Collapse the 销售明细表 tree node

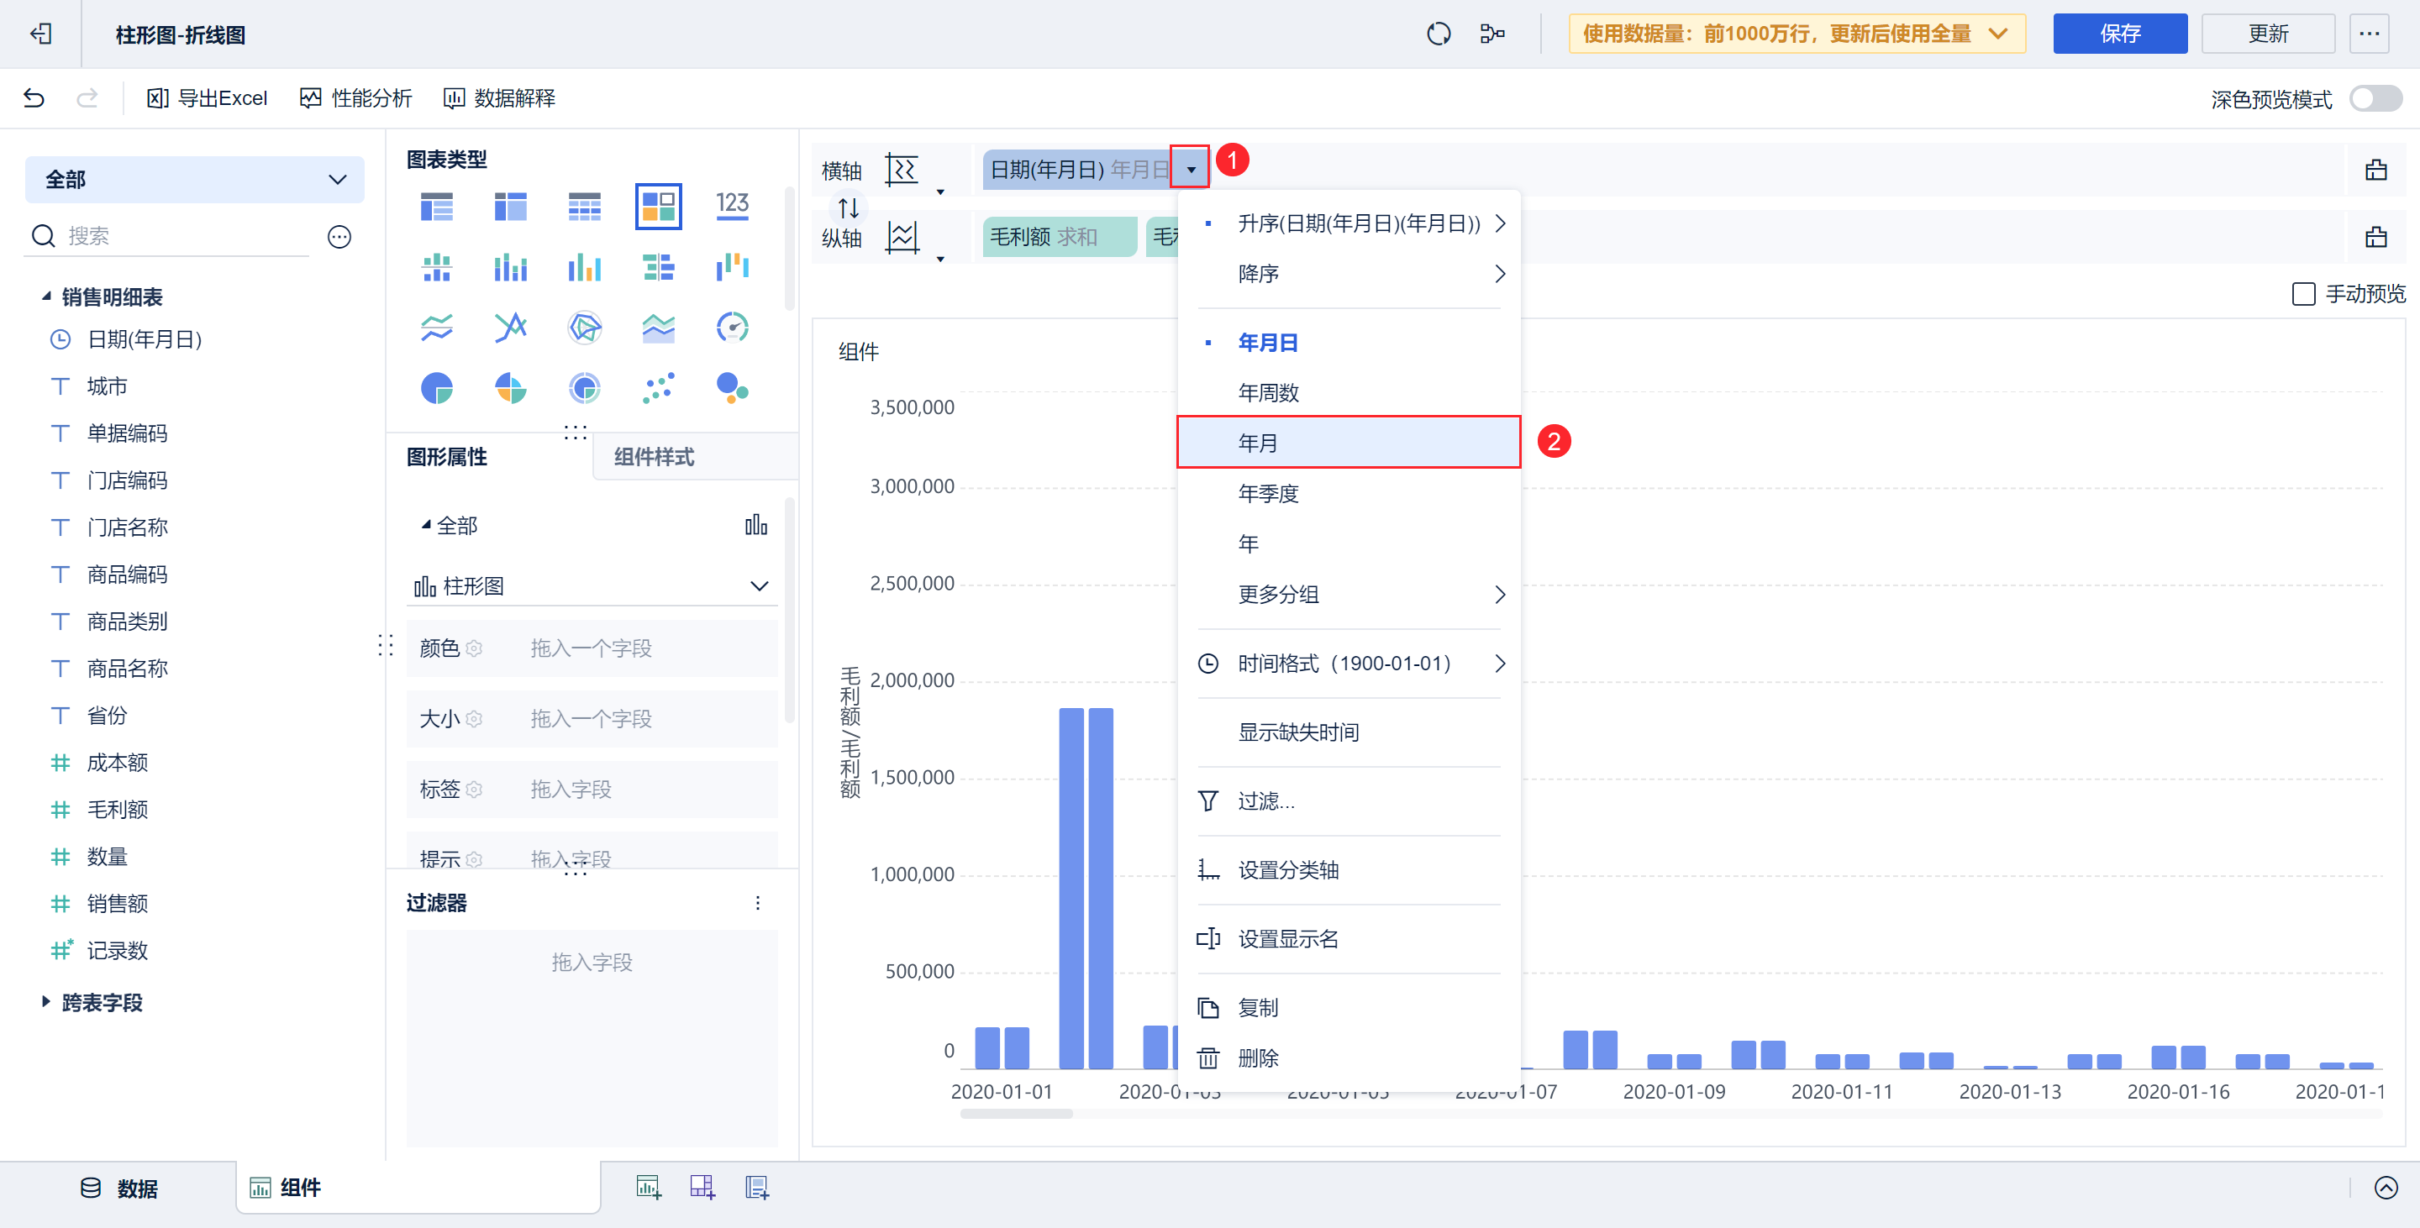pos(46,297)
